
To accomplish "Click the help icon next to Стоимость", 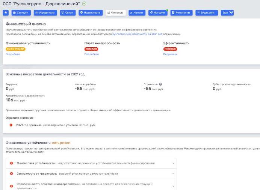I will click(x=160, y=84).
